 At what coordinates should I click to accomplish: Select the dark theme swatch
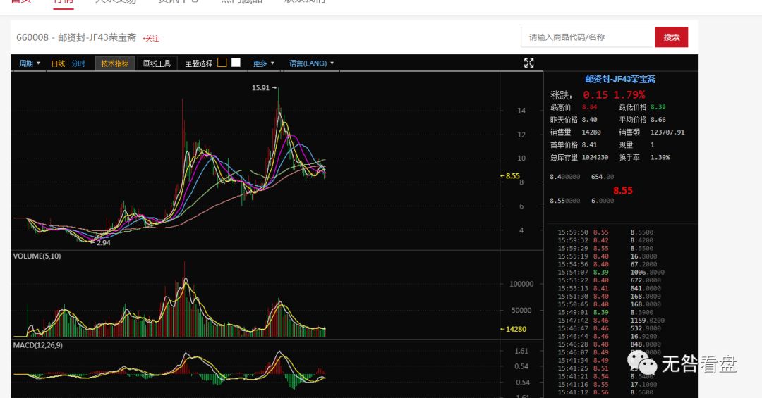pos(222,62)
